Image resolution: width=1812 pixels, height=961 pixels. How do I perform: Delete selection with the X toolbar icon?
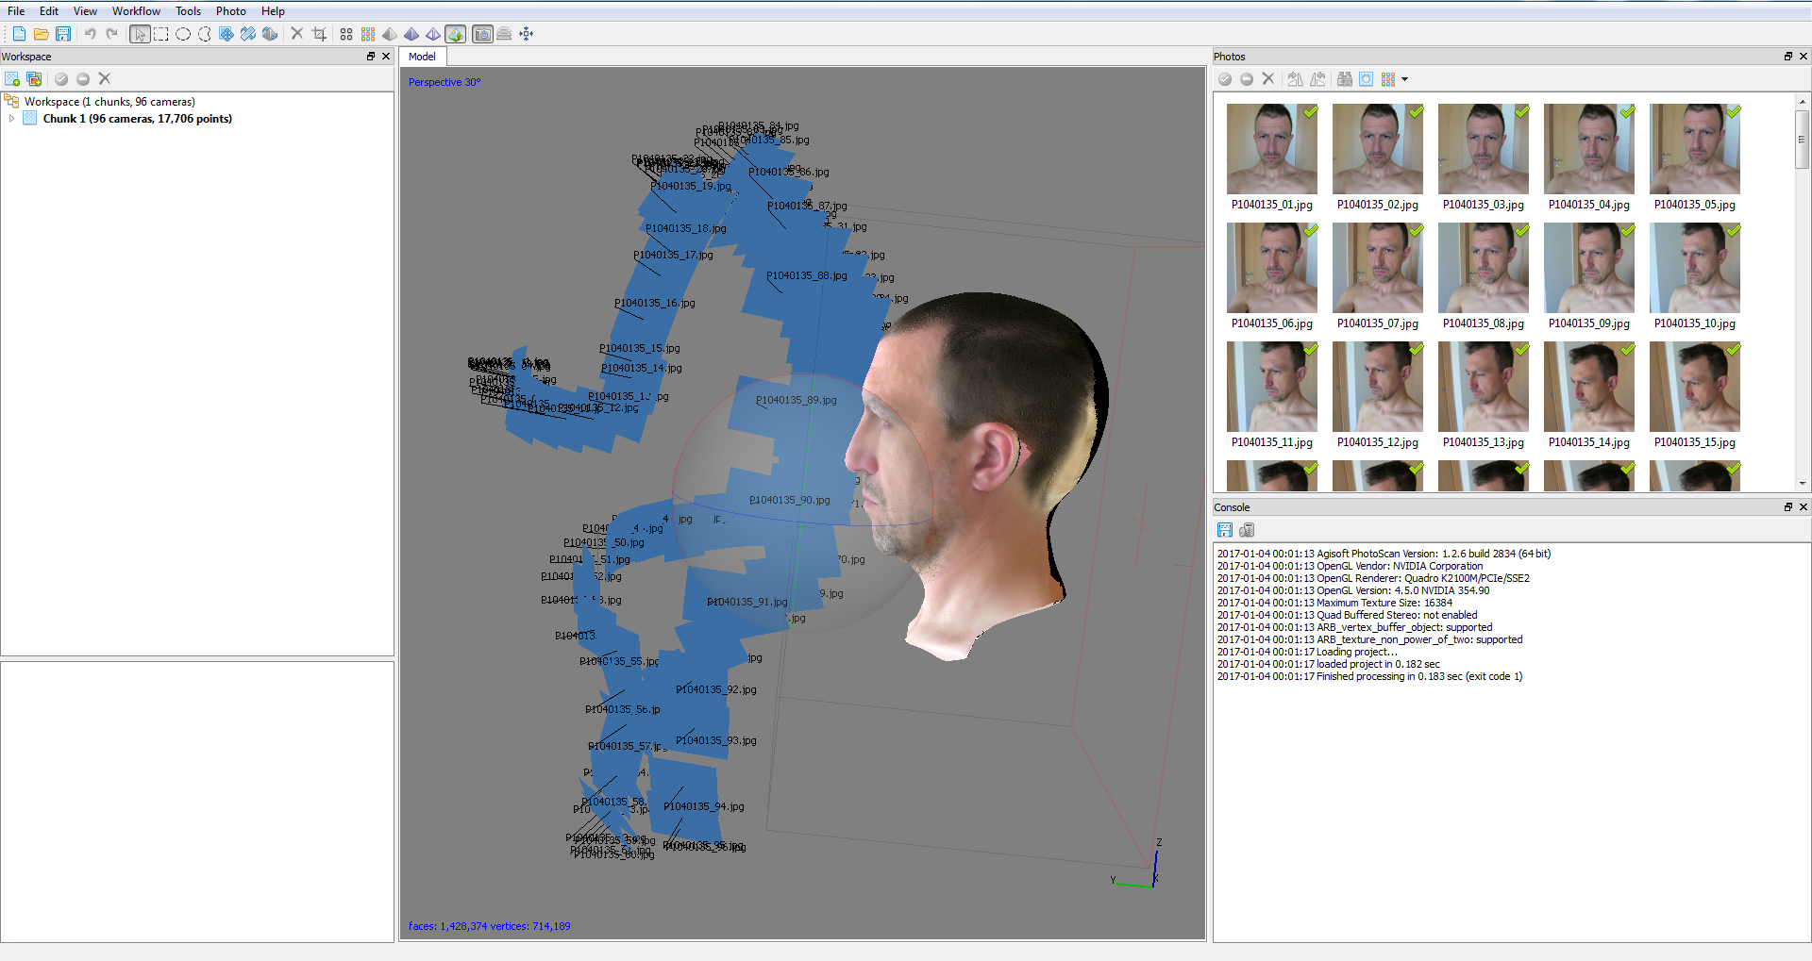pos(297,34)
